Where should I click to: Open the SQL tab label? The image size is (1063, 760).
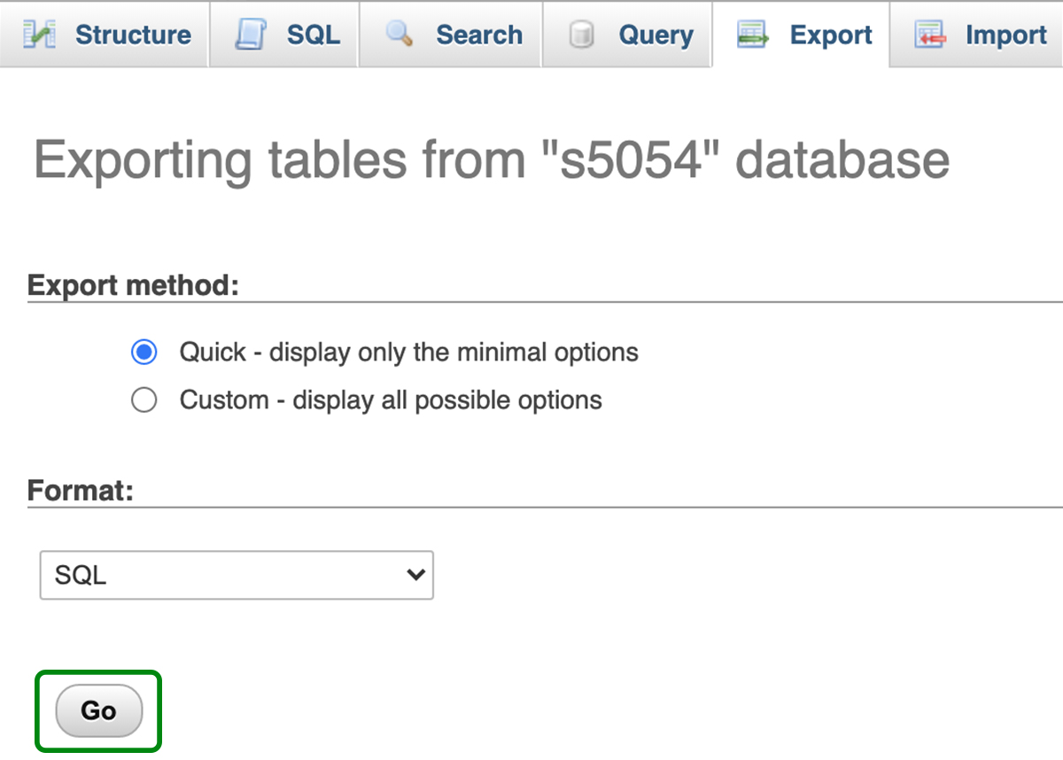(x=313, y=35)
